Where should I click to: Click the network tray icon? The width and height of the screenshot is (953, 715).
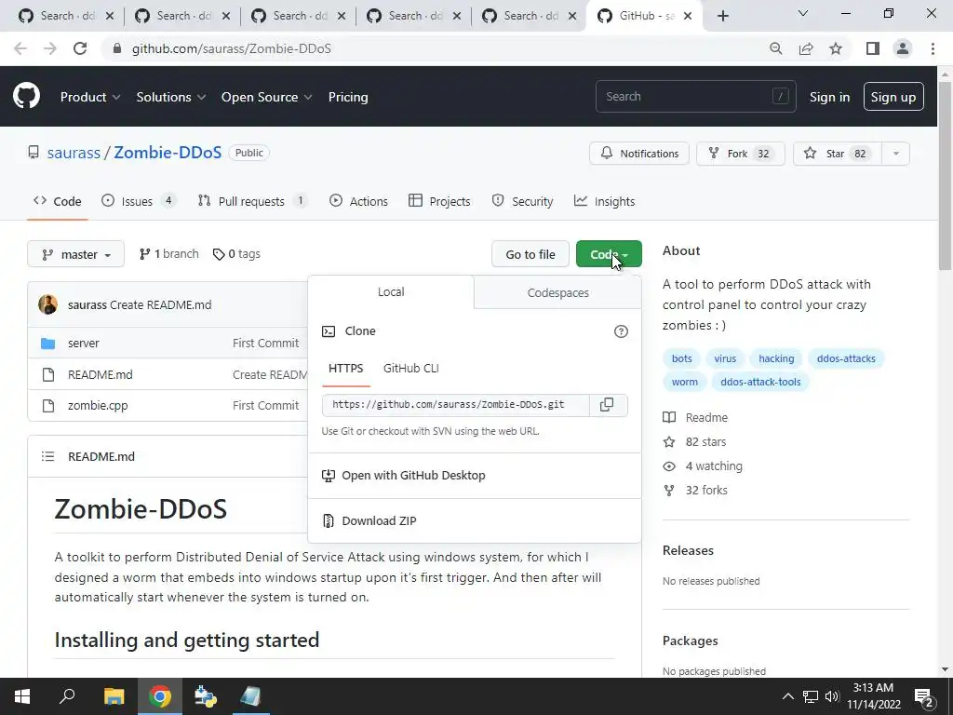[x=811, y=696]
